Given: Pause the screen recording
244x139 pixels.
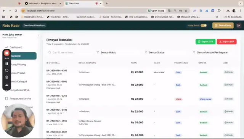Looking at the screenshot, I should click(x=7, y=63).
